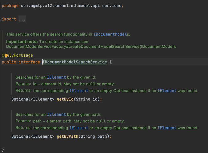This screenshot has height=153, width=208.
Task: Unfold the collapsed imports ellipsis placeholder
Action: [x=22, y=19]
